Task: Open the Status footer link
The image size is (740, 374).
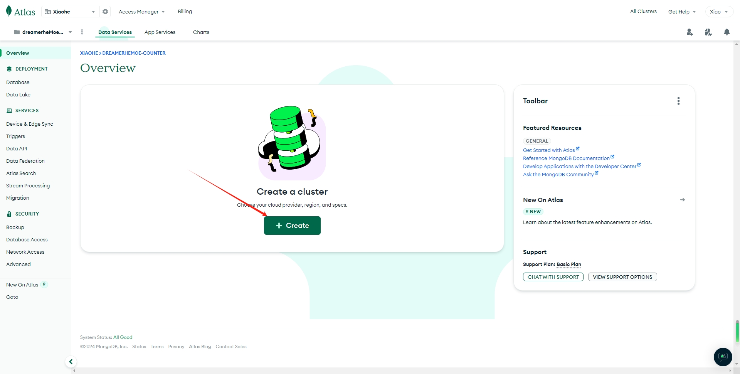Action: 139,347
